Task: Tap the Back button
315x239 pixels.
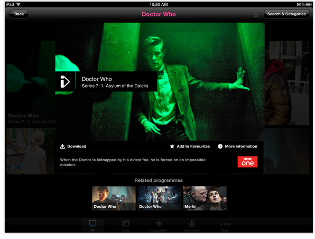Action: [18, 14]
